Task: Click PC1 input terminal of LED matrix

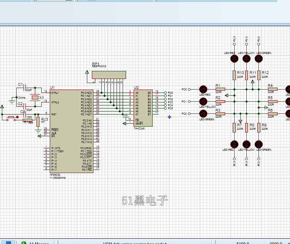Action: [189, 101]
